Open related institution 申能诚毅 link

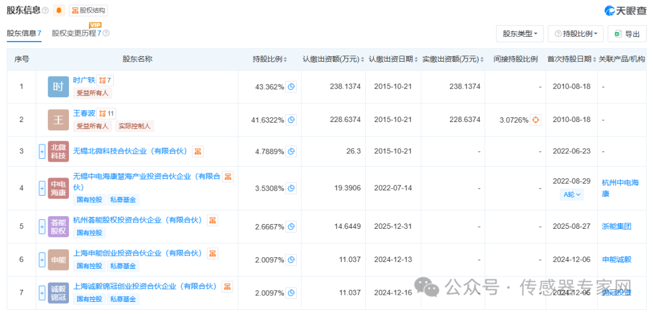pos(617,260)
